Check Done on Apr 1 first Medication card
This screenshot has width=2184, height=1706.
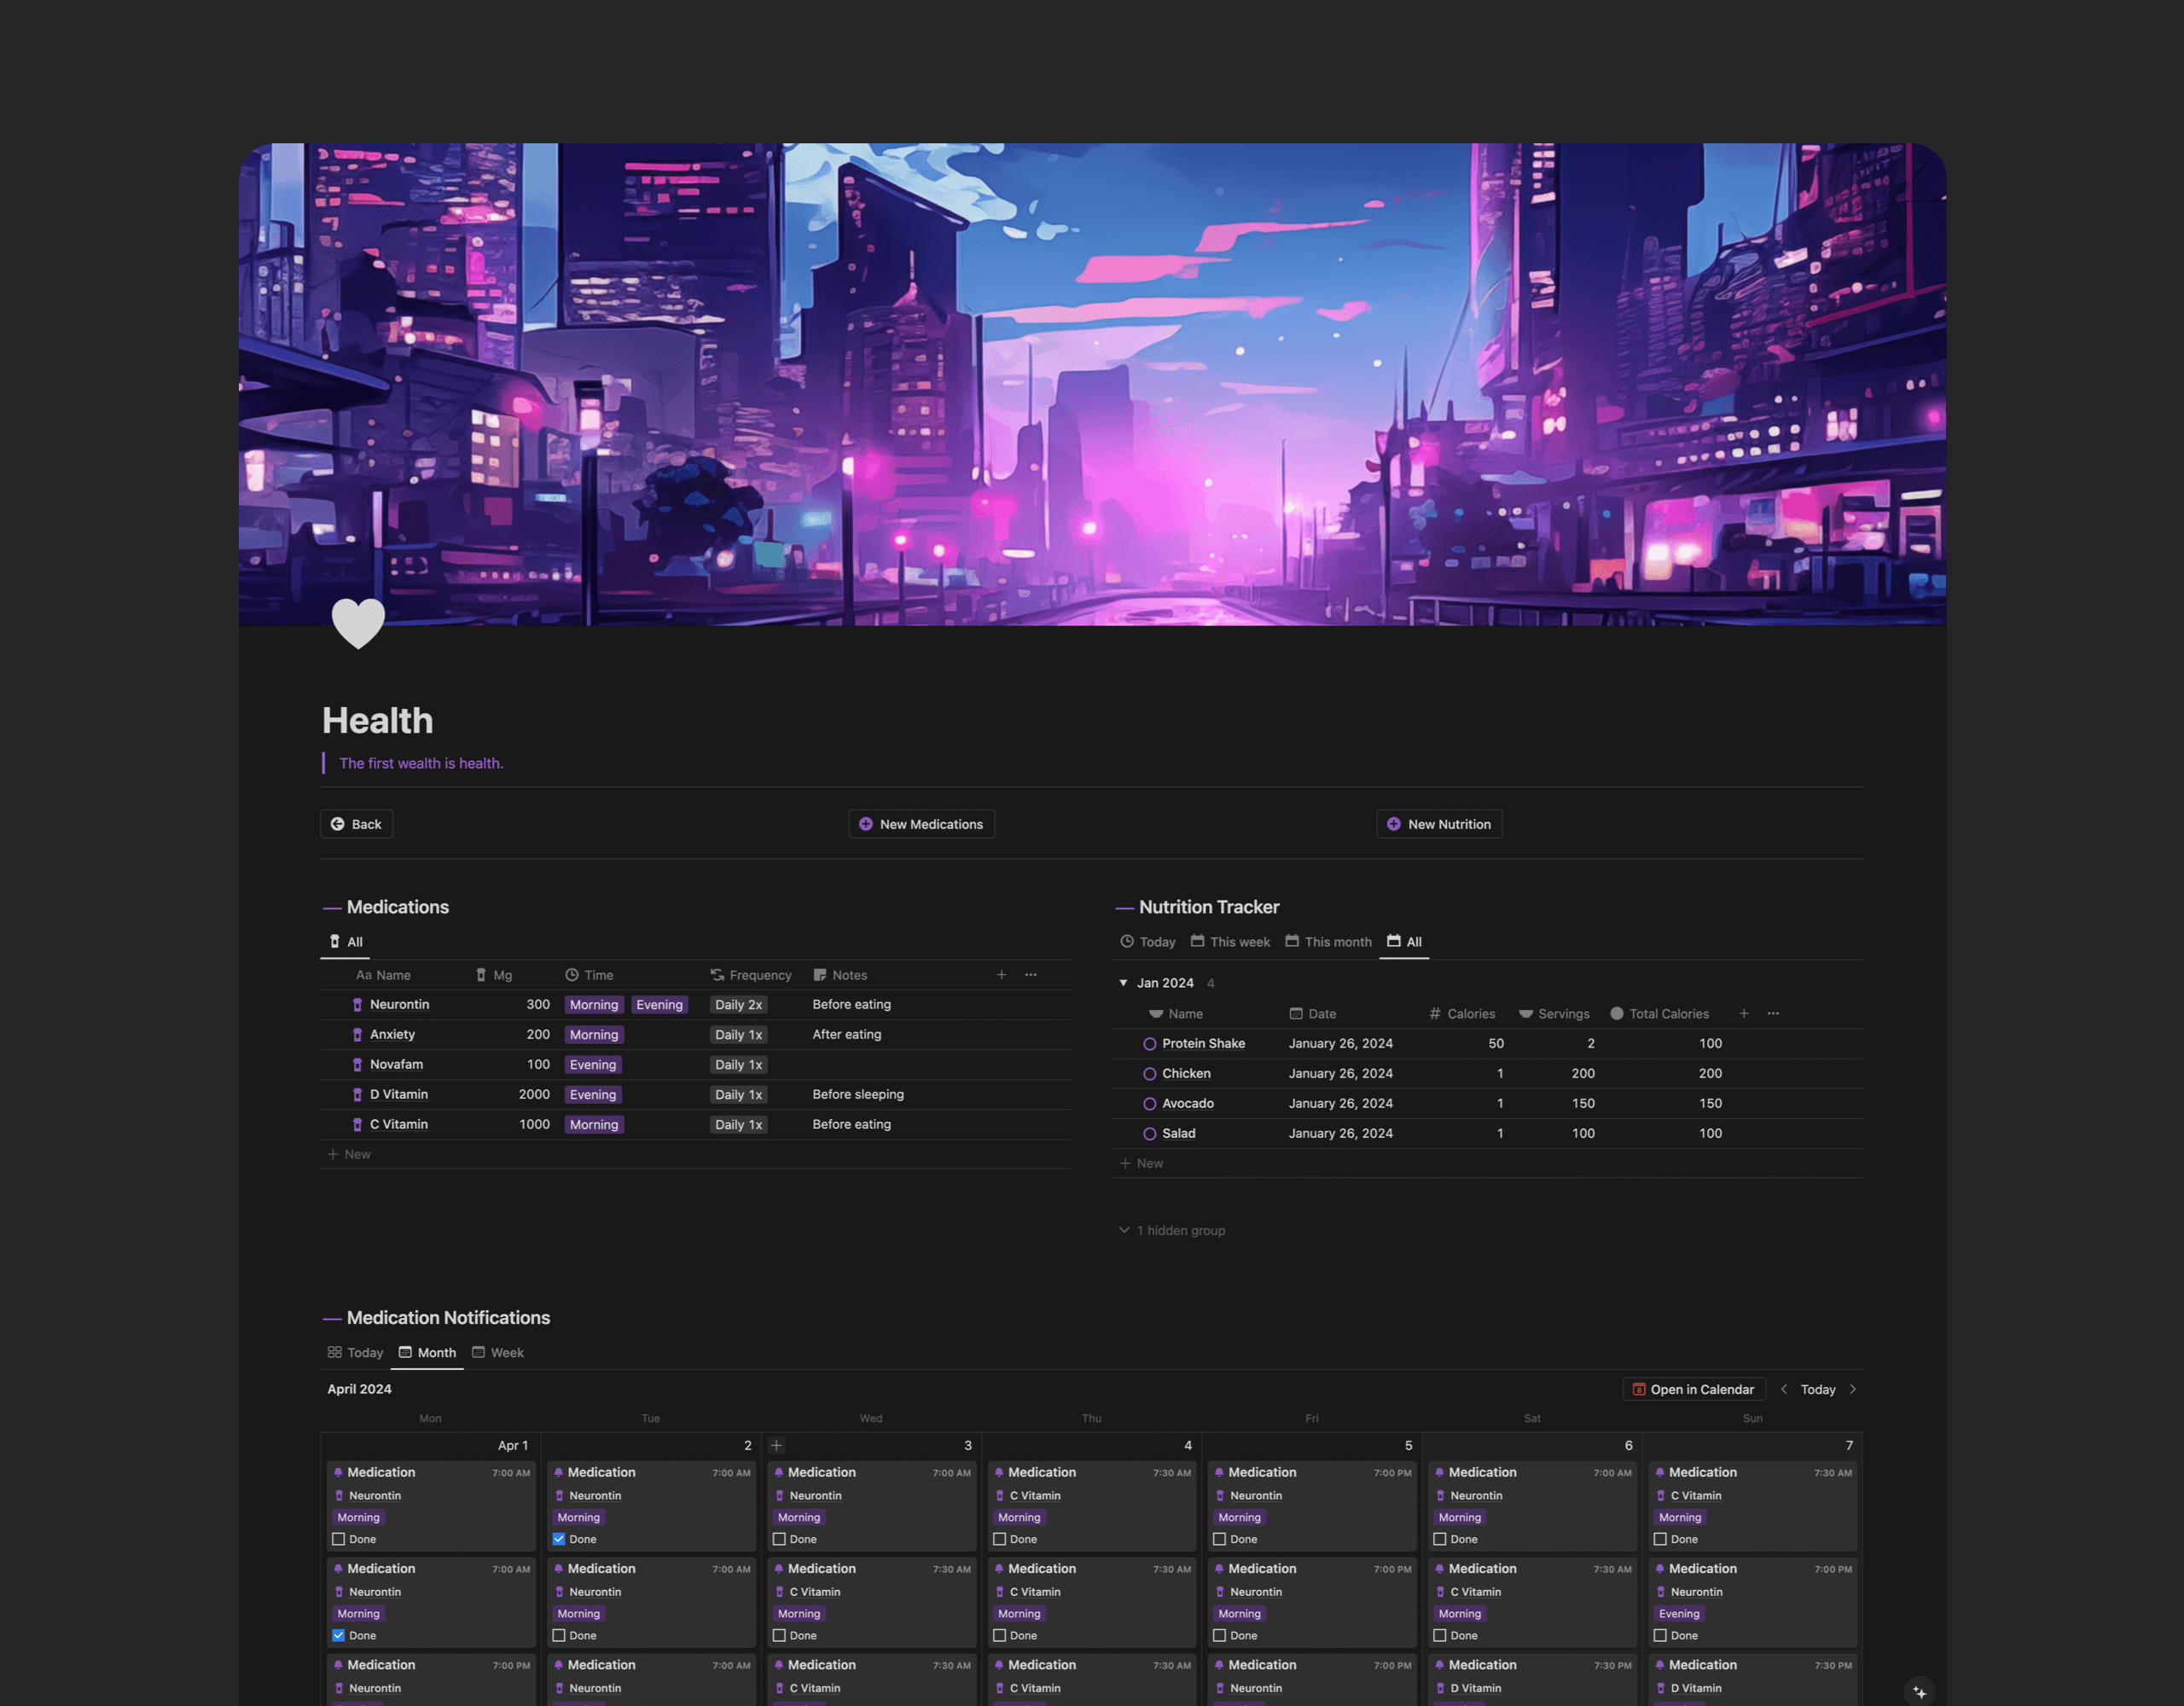click(x=339, y=1540)
